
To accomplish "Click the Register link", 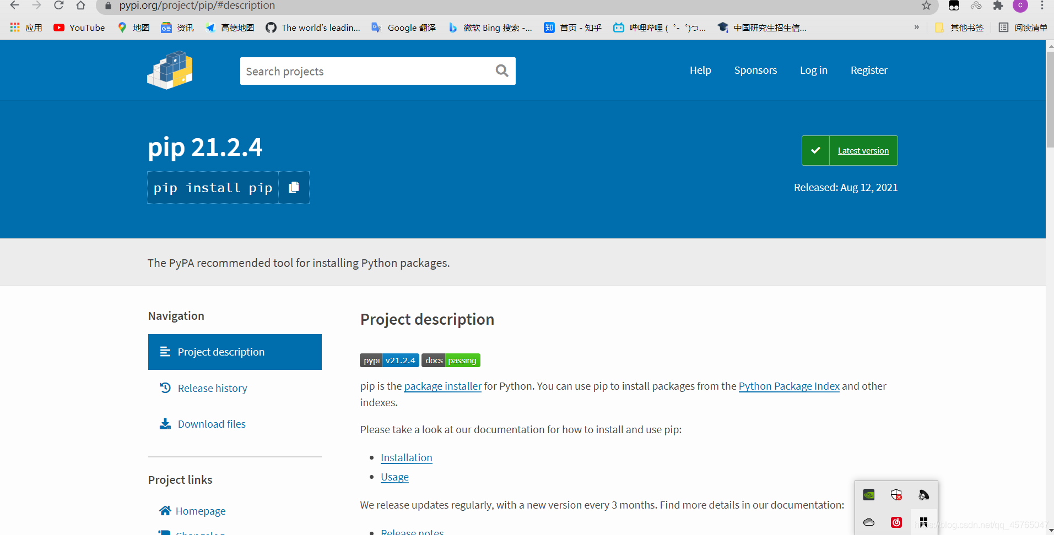I will 869,70.
